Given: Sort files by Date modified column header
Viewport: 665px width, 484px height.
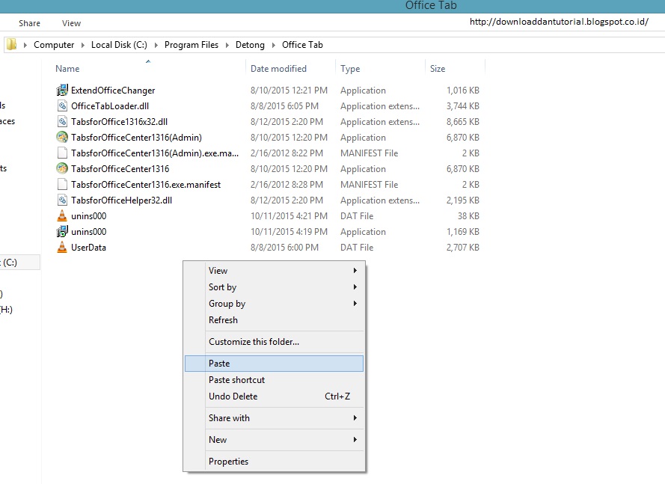Looking at the screenshot, I should click(278, 68).
